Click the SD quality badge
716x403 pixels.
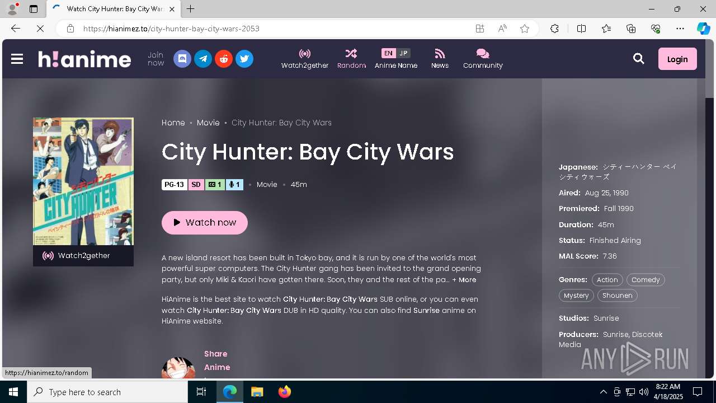tap(196, 185)
